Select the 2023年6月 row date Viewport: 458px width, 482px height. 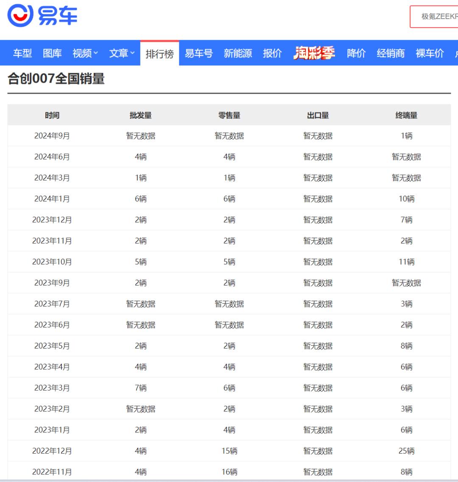52,324
